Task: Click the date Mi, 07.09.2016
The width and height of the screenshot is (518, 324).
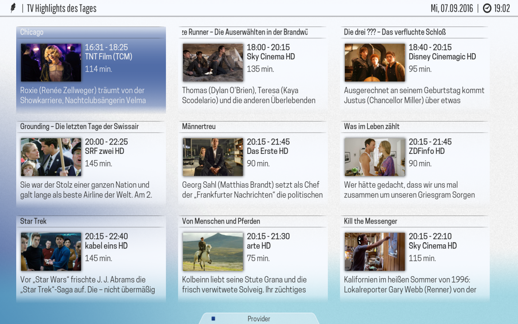Action: (451, 8)
